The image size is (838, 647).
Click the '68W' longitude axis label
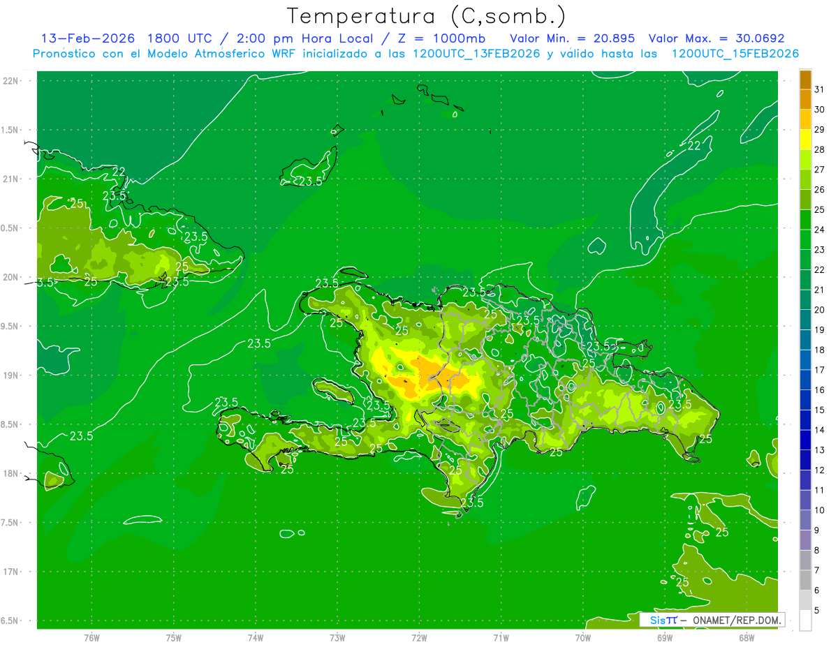click(747, 637)
